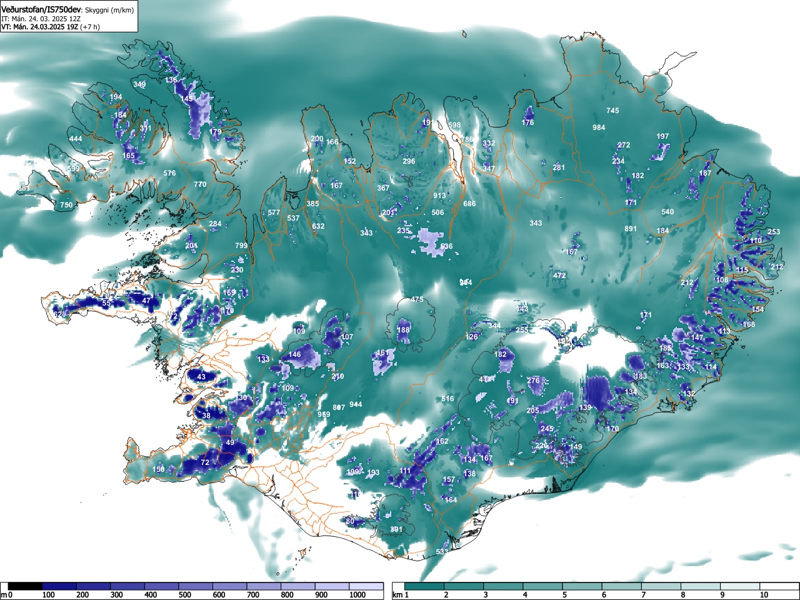This screenshot has width=800, height=600.
Task: Click the 500 tick label on metres legend
Action: pyautogui.click(x=184, y=595)
